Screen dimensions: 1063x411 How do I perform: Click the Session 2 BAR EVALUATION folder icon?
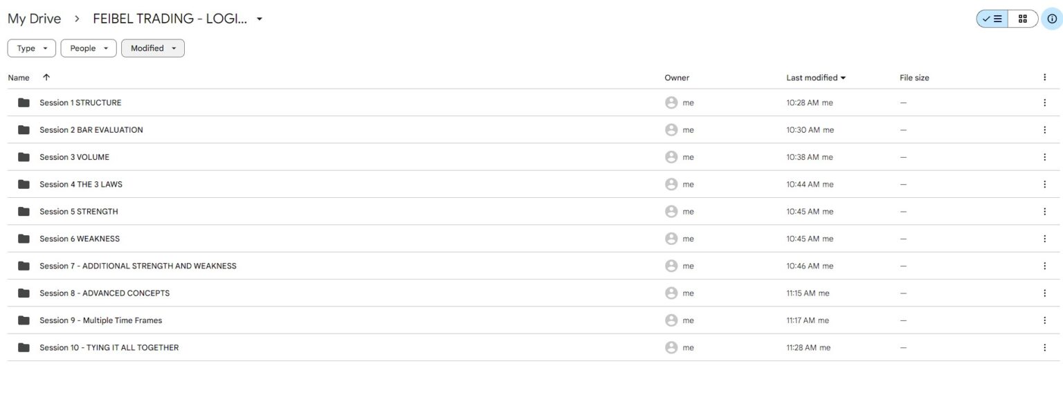click(24, 129)
